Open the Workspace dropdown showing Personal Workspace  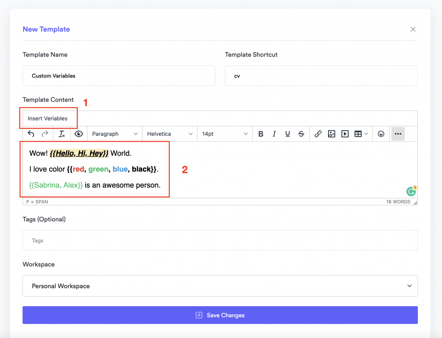(220, 285)
